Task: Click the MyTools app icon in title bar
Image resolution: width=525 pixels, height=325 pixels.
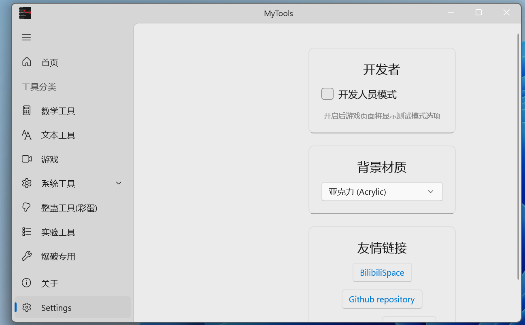Action: pyautogui.click(x=25, y=13)
